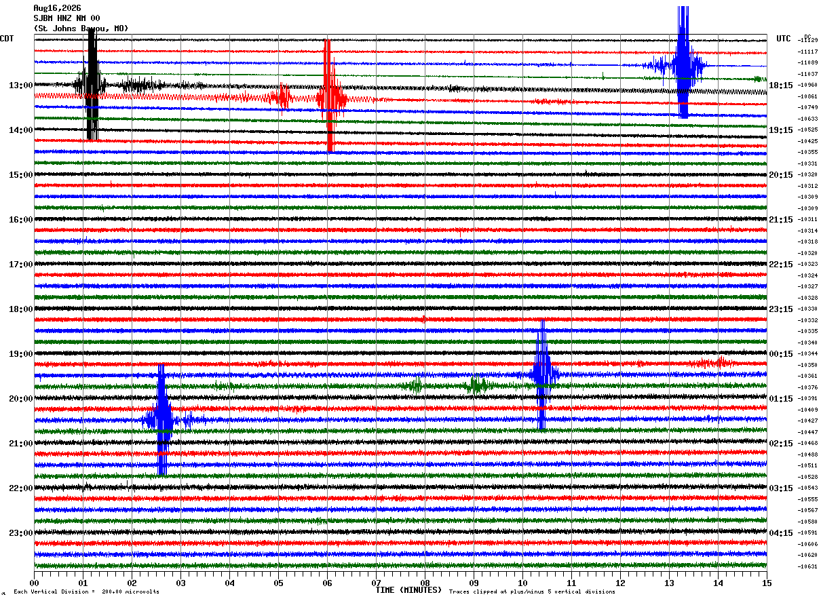
Task: Select the 13:00 CDT time label
Action: (20, 85)
